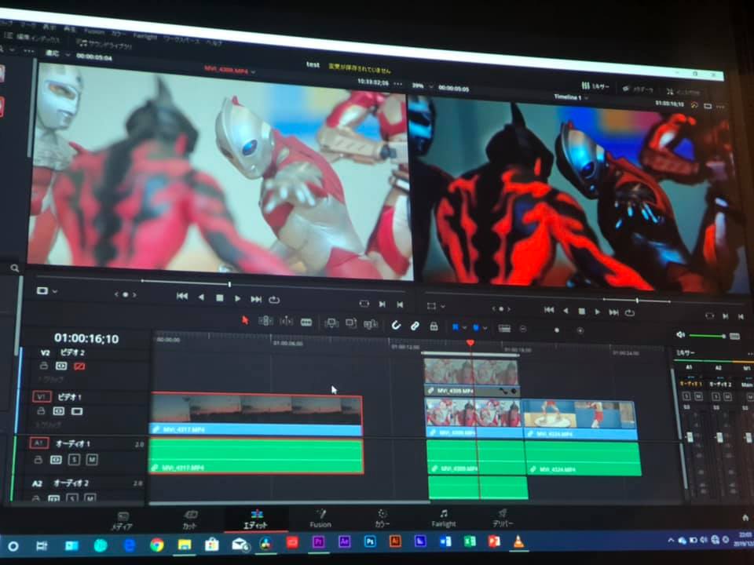Mute audio with the speaker icon
The height and width of the screenshot is (565, 754).
(680, 334)
